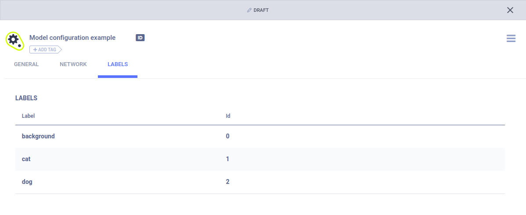The height and width of the screenshot is (215, 526).
Task: Switch to the GENERAL tab
Action: (26, 64)
